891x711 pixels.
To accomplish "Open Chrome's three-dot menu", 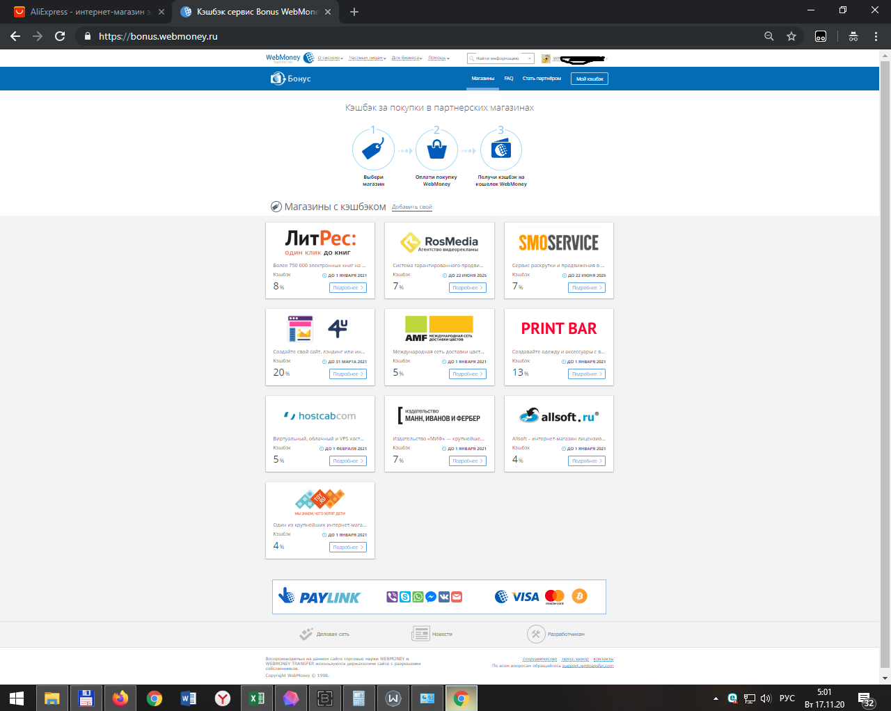I will click(876, 36).
